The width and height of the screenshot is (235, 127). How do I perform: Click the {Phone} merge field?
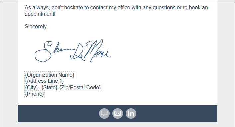(35, 94)
